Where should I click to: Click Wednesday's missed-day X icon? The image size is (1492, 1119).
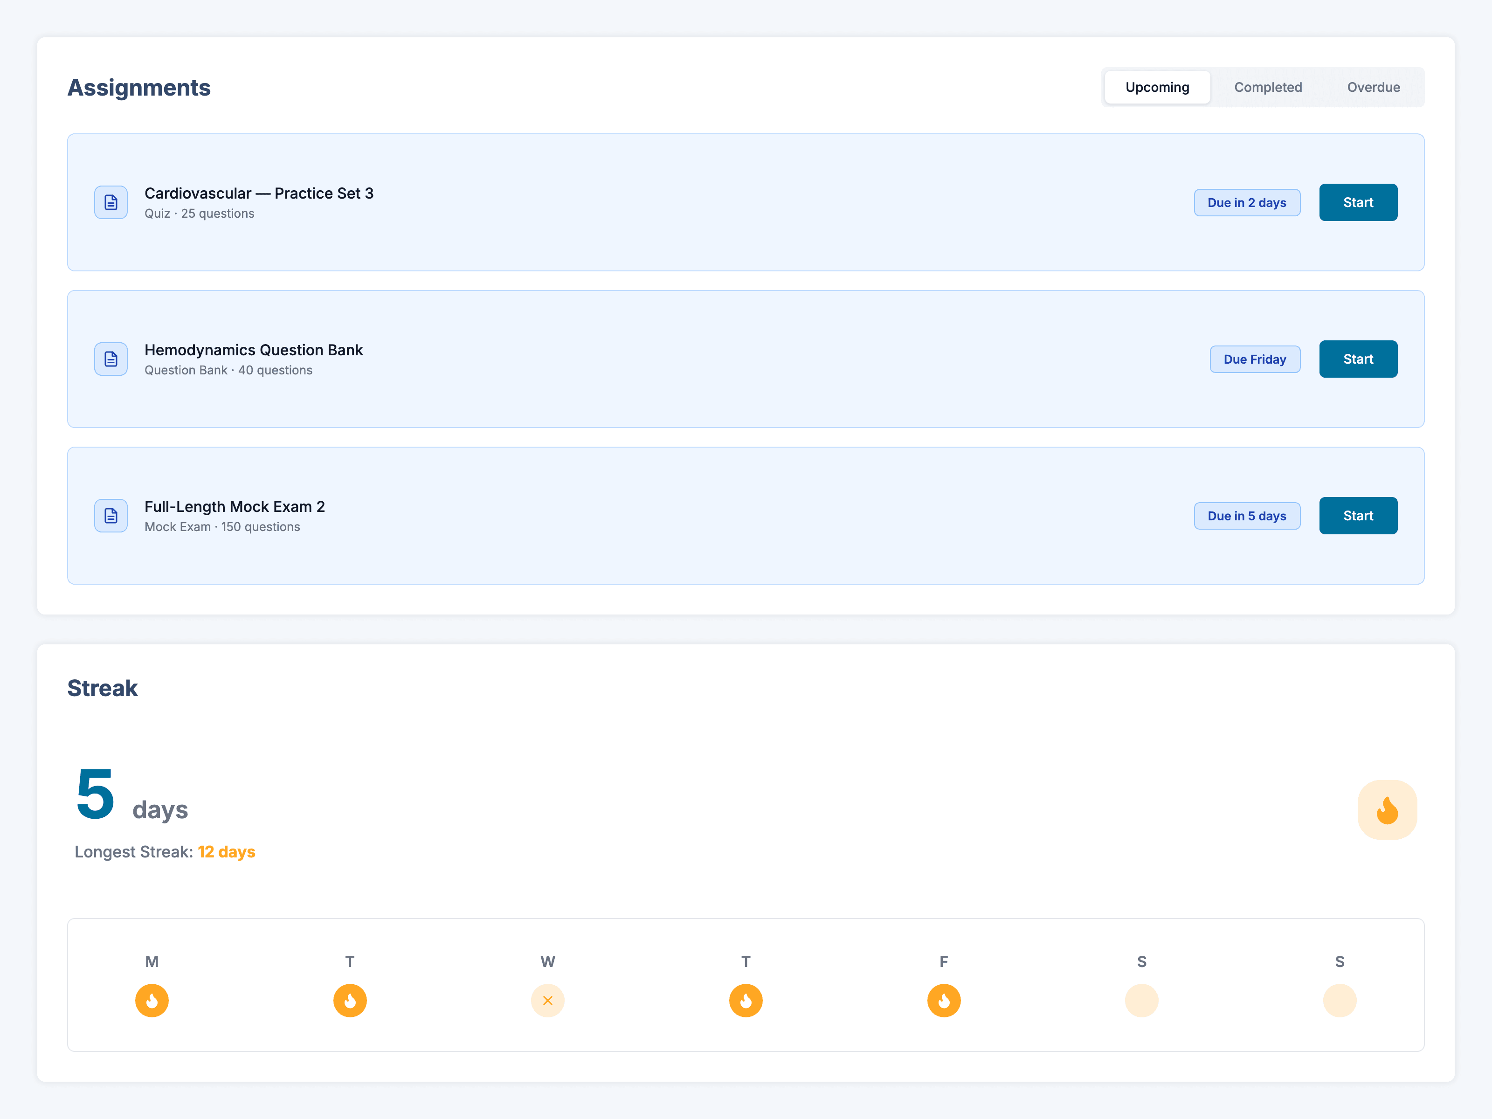548,1000
